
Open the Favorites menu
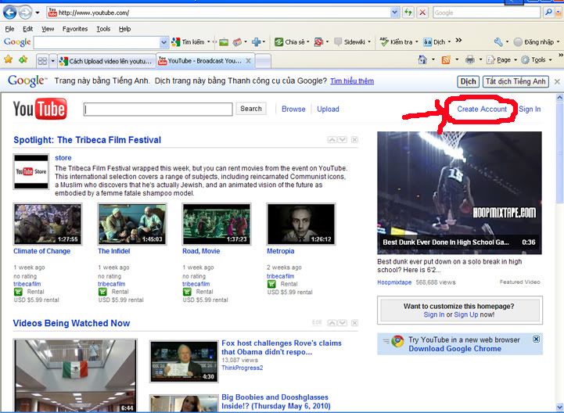pos(75,29)
